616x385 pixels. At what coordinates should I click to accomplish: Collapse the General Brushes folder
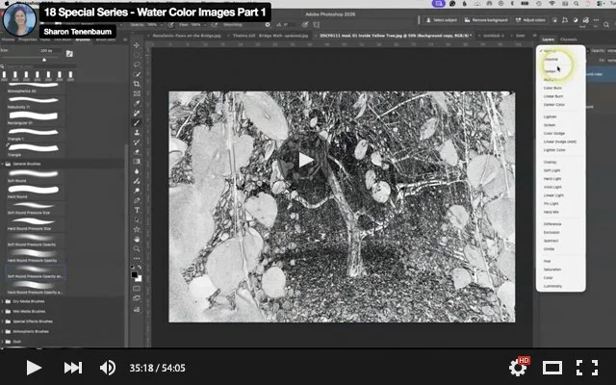click(3, 164)
